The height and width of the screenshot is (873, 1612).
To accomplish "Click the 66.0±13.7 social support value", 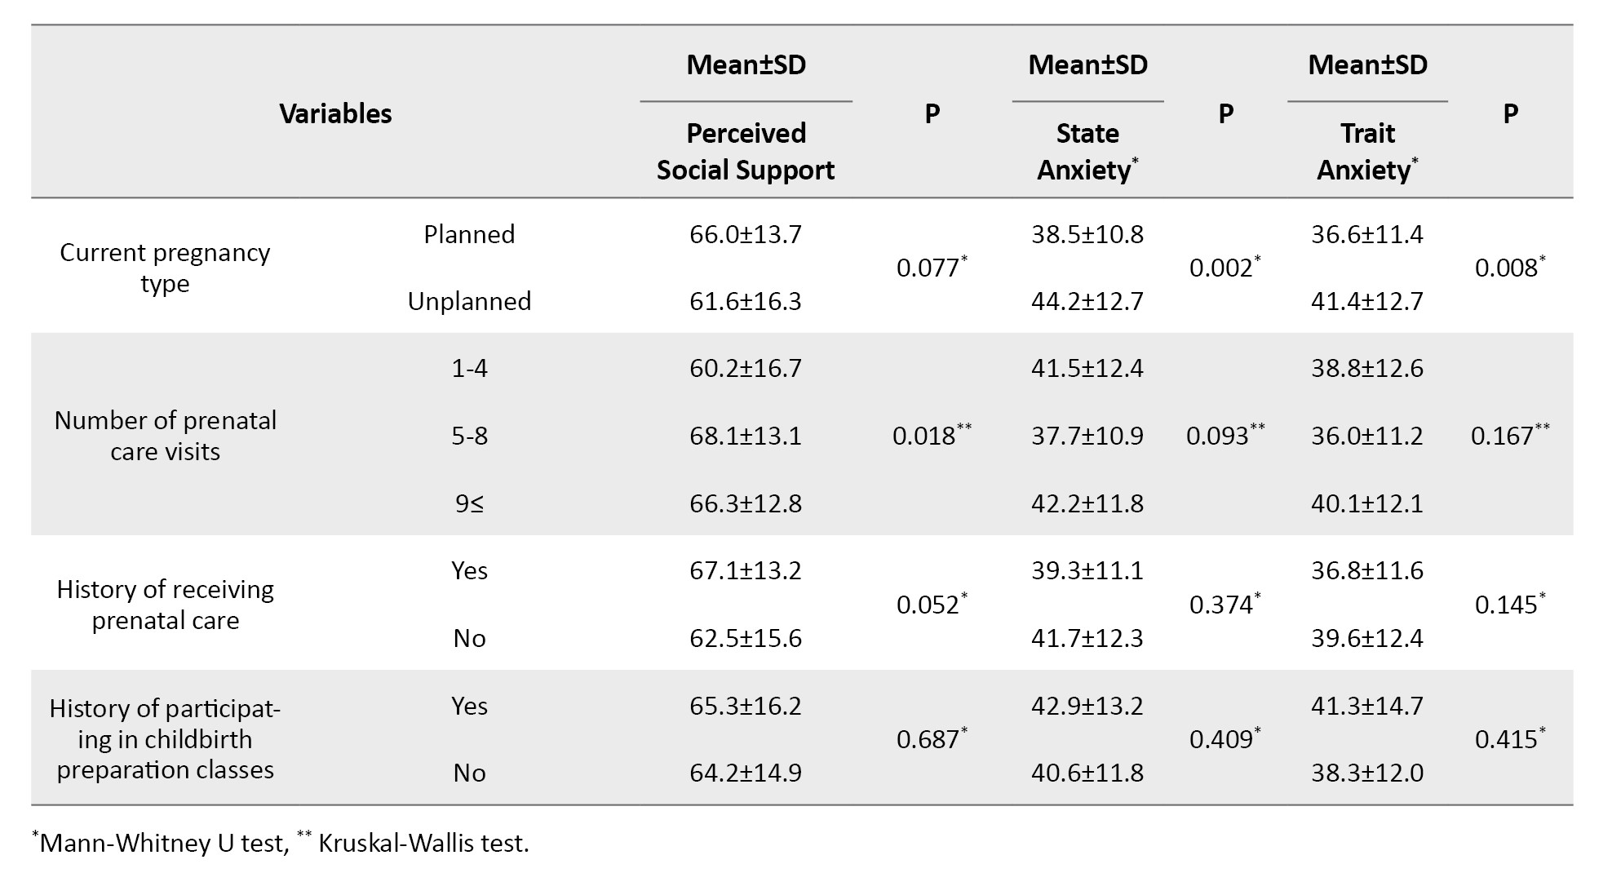I will click(746, 234).
